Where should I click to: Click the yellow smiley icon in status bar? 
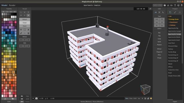pos(151,98)
